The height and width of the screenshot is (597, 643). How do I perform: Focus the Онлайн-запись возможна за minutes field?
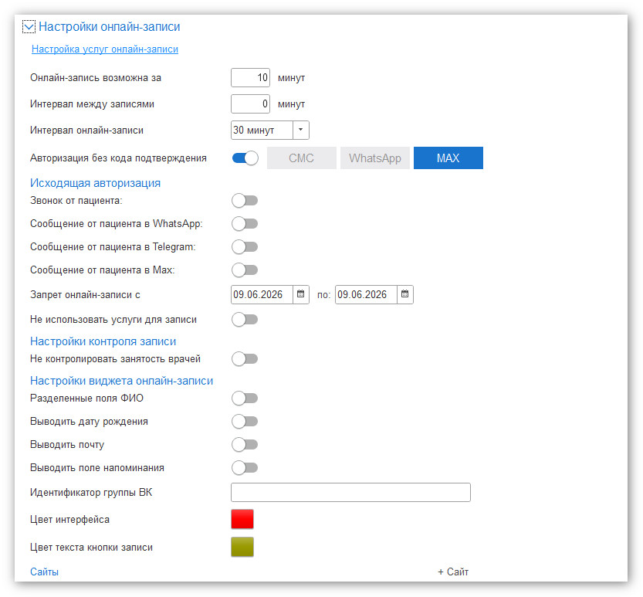coord(251,77)
